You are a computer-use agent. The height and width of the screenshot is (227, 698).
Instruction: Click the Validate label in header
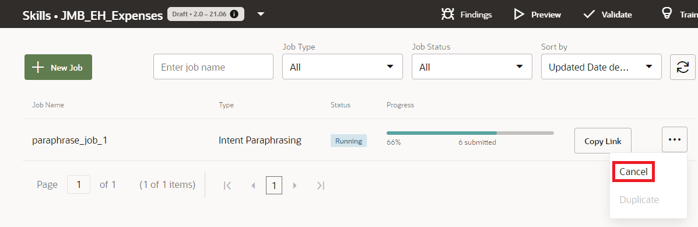click(616, 15)
